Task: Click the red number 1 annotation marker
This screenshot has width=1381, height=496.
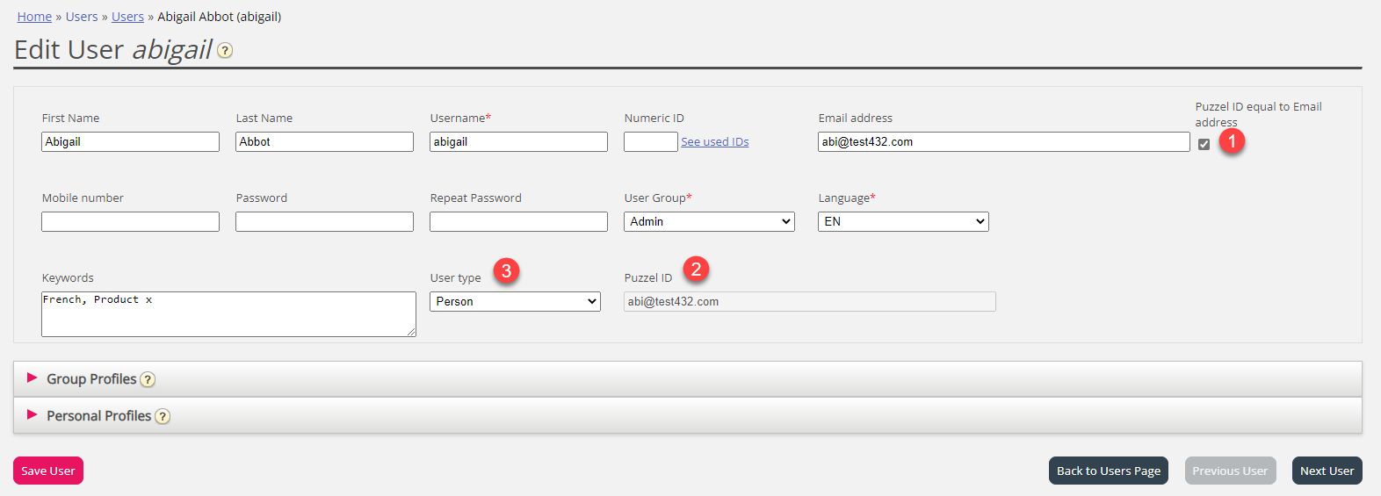Action: 1232,140
